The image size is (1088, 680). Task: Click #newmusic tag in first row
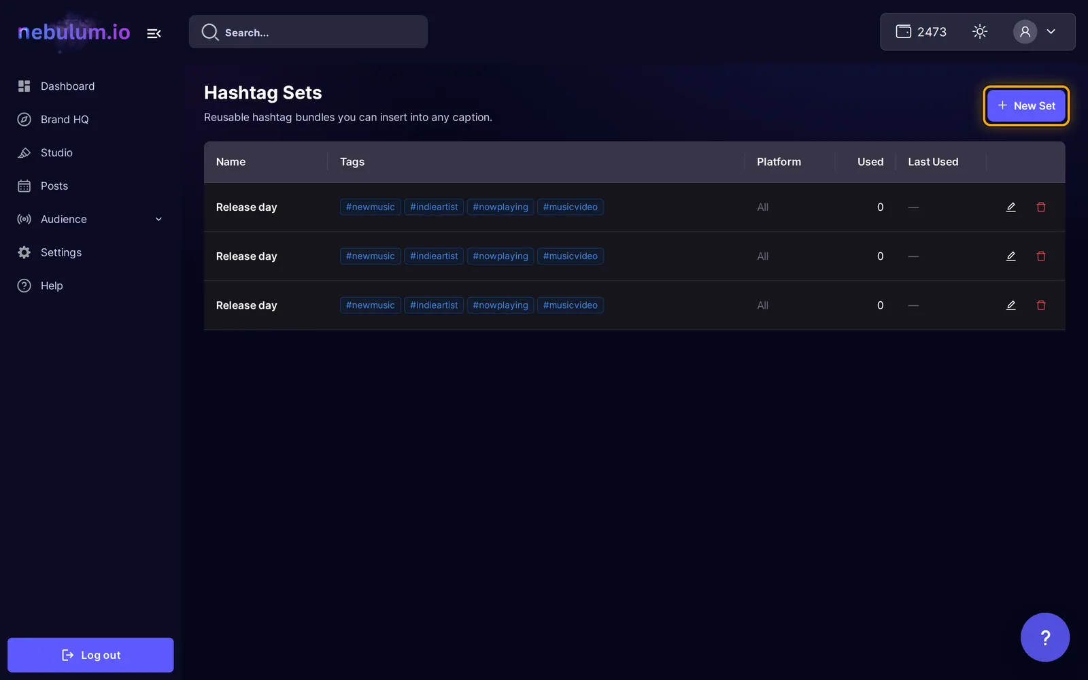click(x=371, y=207)
